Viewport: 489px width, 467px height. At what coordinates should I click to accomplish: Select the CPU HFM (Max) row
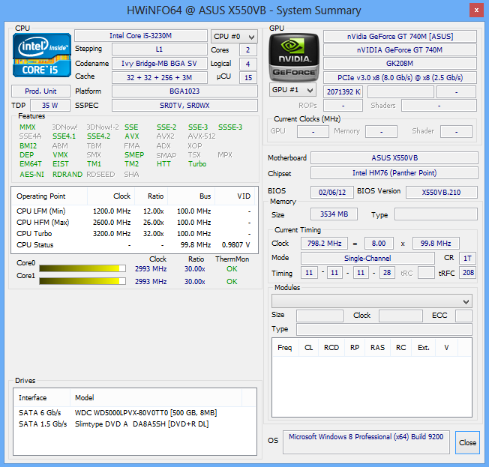click(x=134, y=223)
